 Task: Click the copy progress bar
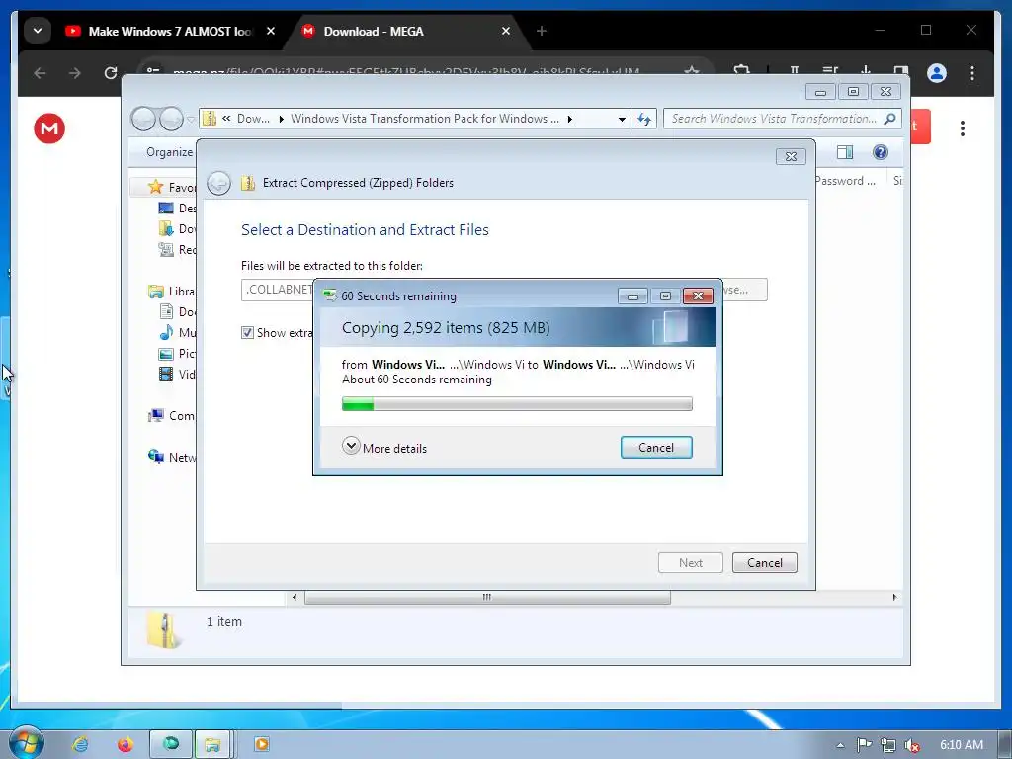pos(517,404)
